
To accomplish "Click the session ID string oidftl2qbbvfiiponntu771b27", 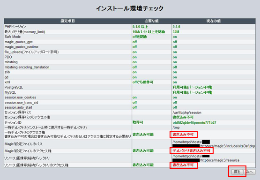I will click(194, 123).
